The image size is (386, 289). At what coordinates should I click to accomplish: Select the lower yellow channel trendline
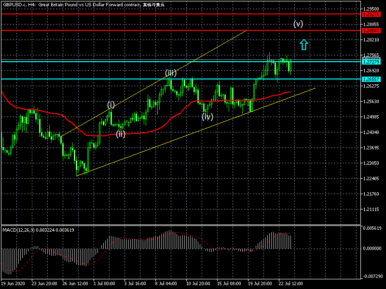pos(196,131)
